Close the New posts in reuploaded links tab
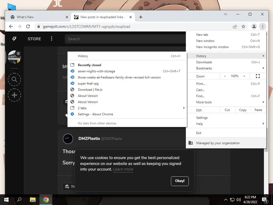Viewport: 273px width, 205px height. point(131,17)
